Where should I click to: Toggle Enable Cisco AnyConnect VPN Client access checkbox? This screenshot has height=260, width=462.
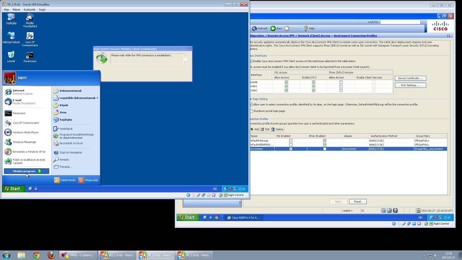coord(251,61)
